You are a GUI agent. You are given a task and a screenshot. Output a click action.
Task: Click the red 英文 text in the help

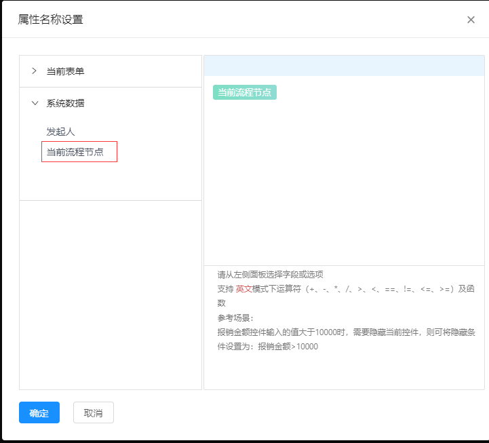[243, 288]
